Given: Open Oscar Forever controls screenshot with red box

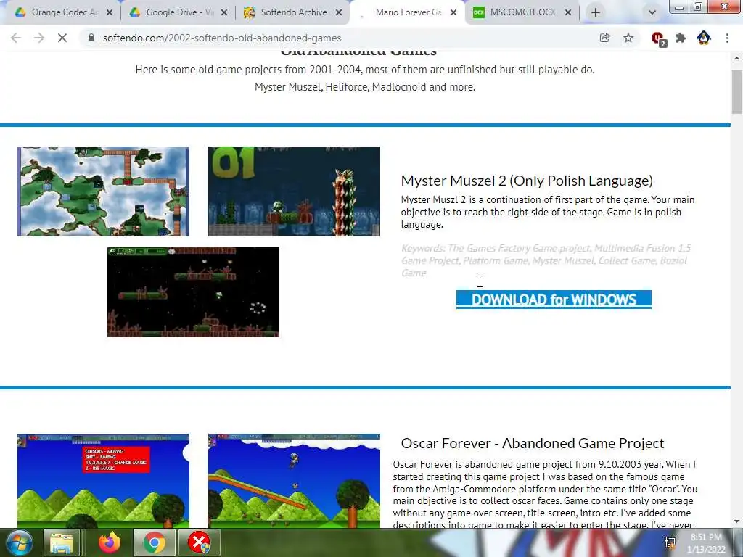Looking at the screenshot, I should point(103,481).
